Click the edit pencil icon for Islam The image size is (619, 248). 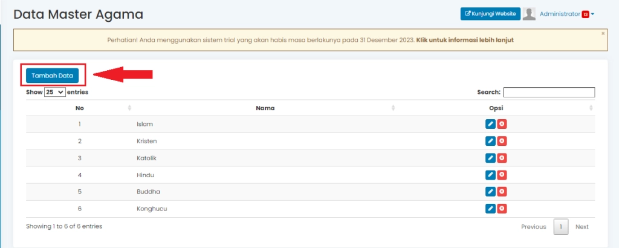click(x=490, y=124)
